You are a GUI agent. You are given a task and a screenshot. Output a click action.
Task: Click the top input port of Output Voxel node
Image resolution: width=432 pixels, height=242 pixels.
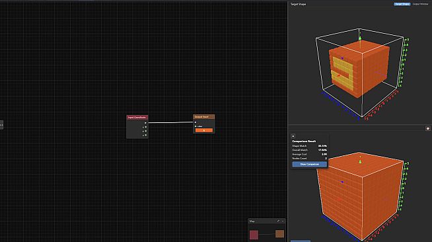click(x=196, y=122)
